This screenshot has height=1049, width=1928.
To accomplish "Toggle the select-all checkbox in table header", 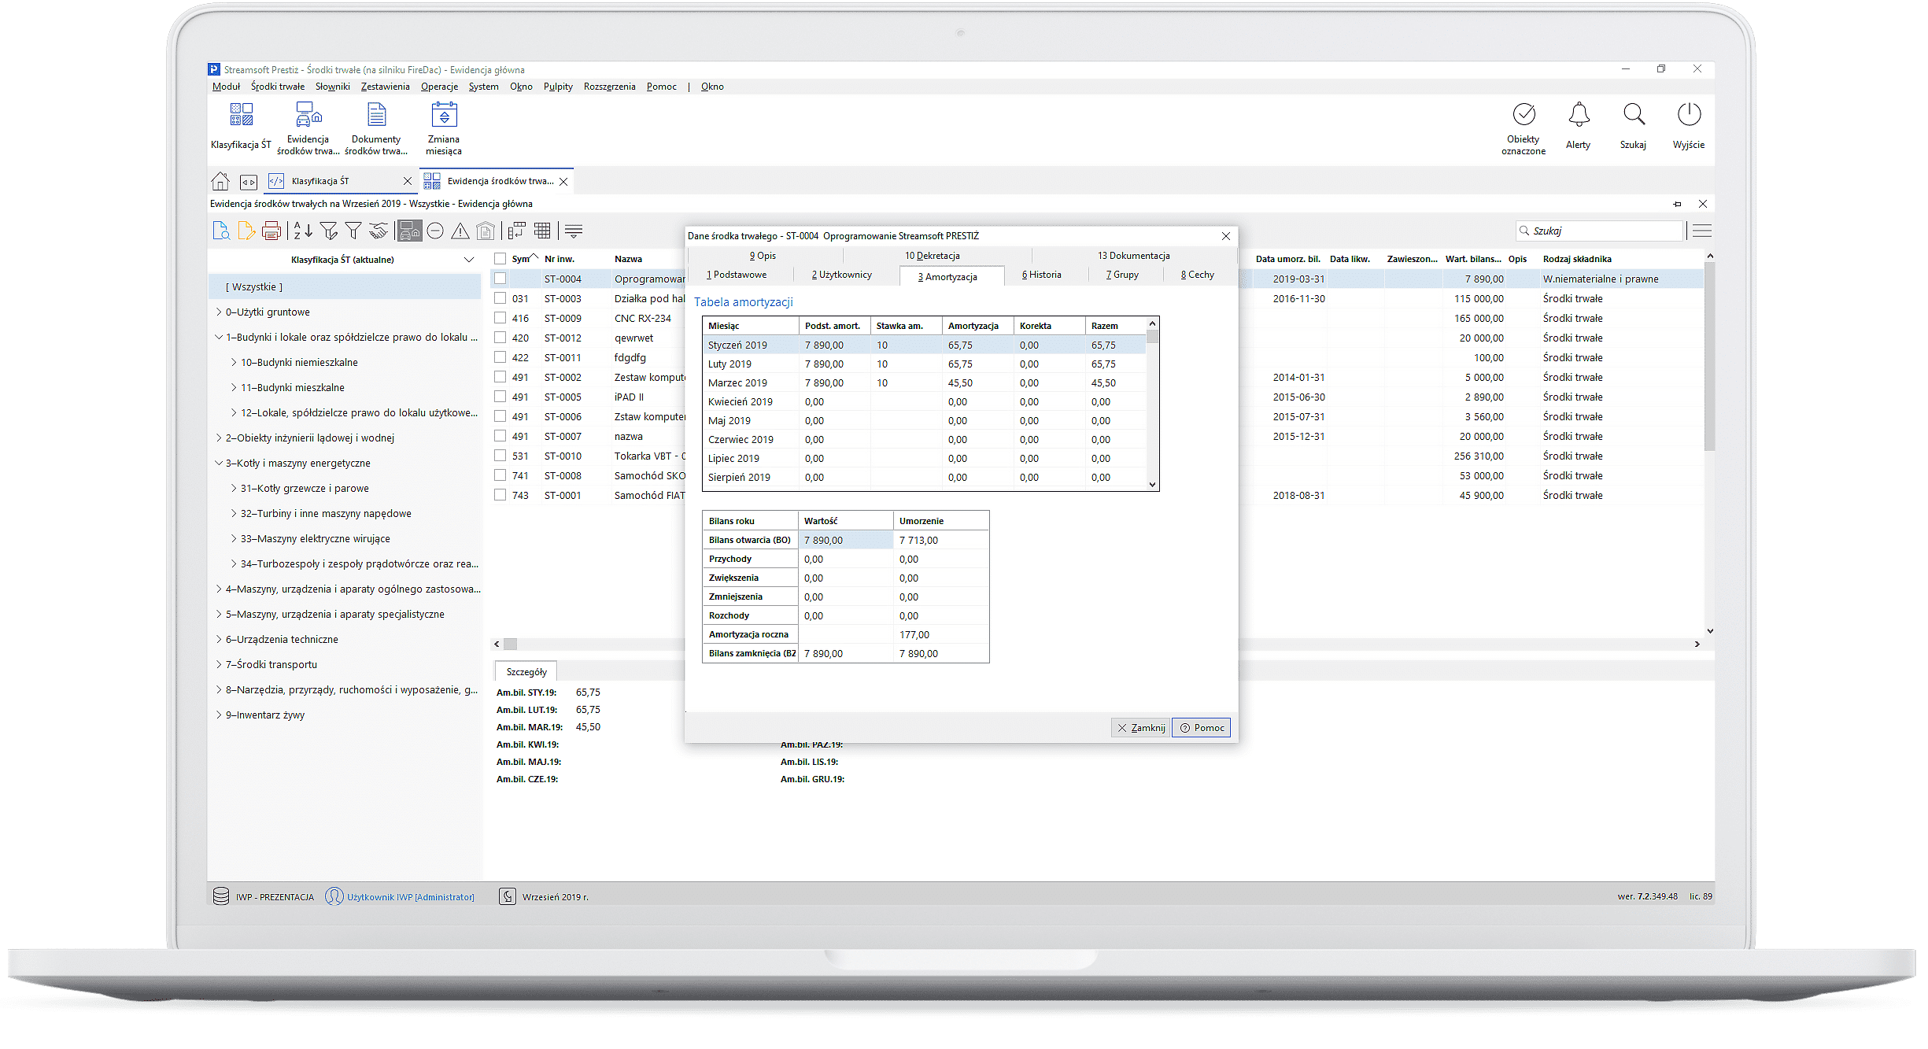I will point(500,258).
